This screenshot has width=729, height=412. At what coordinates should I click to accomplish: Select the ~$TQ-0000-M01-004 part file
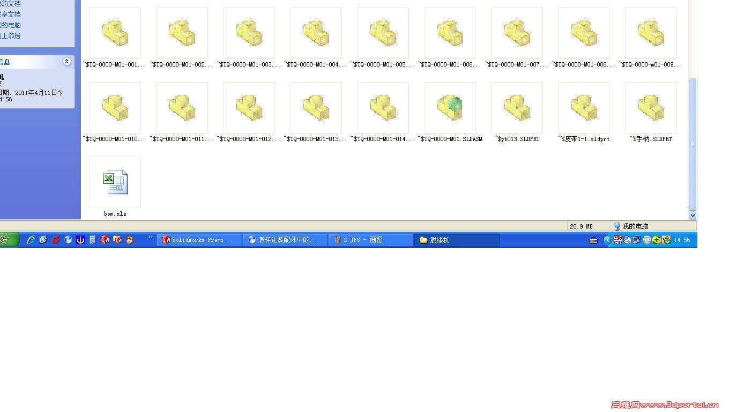tap(316, 38)
